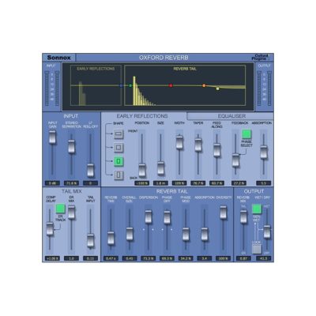This screenshot has width=316, height=316.
Task: Click the Reverb Time fader
Action: point(111,238)
